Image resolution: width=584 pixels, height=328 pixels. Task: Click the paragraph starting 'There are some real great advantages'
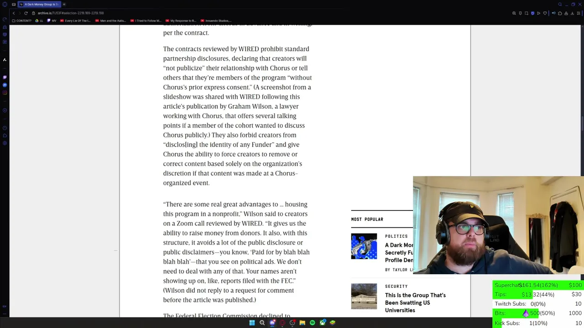point(236,252)
